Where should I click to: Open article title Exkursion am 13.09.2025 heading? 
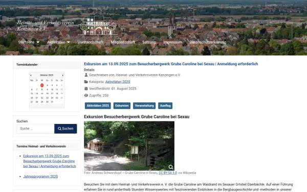pos(171,64)
